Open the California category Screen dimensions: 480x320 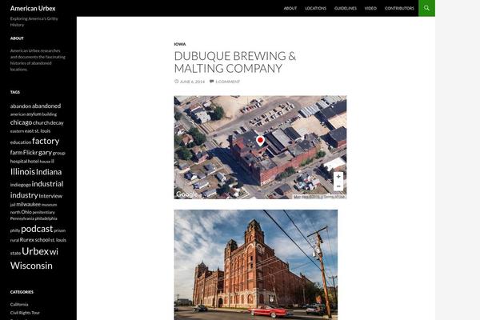coord(19,304)
